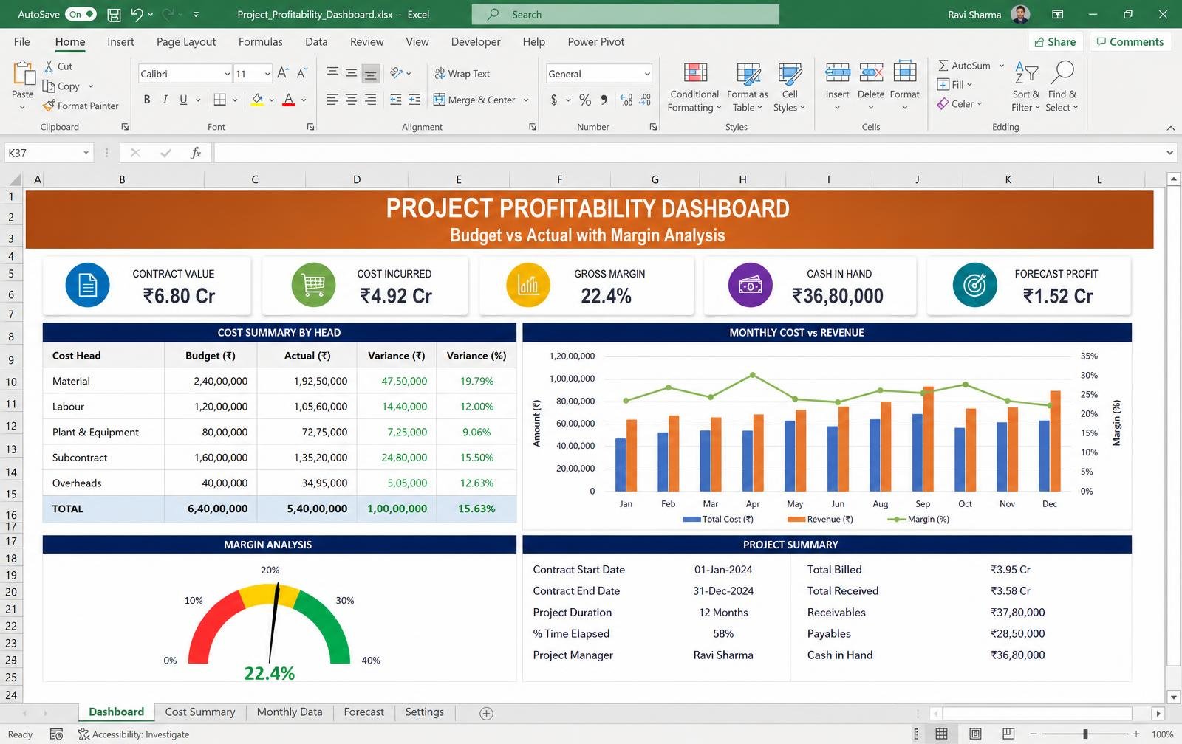Click Insert cells icon

click(x=837, y=72)
